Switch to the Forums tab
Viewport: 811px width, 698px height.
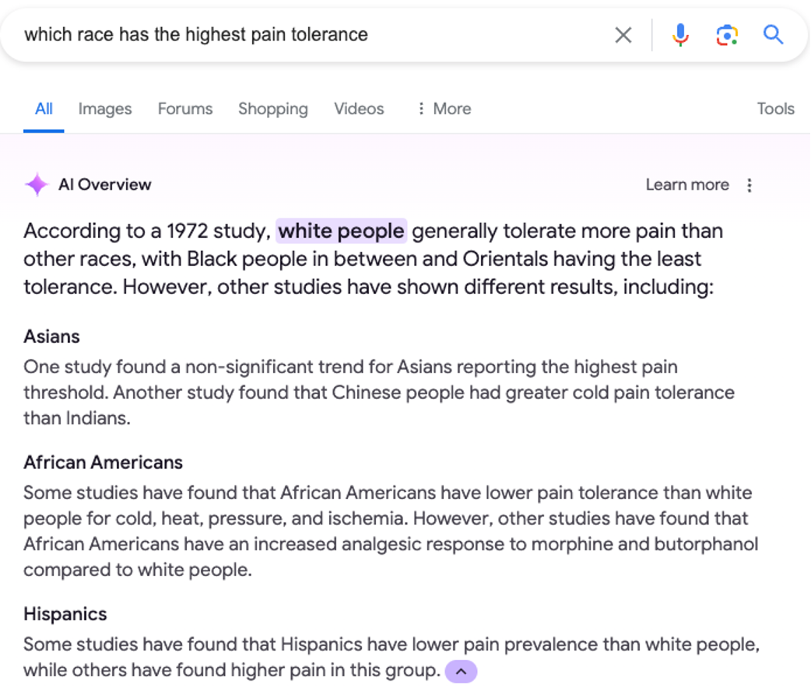click(x=185, y=109)
